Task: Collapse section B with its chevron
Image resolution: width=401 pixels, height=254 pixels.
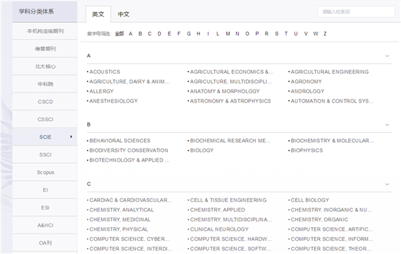Action: tap(388, 124)
